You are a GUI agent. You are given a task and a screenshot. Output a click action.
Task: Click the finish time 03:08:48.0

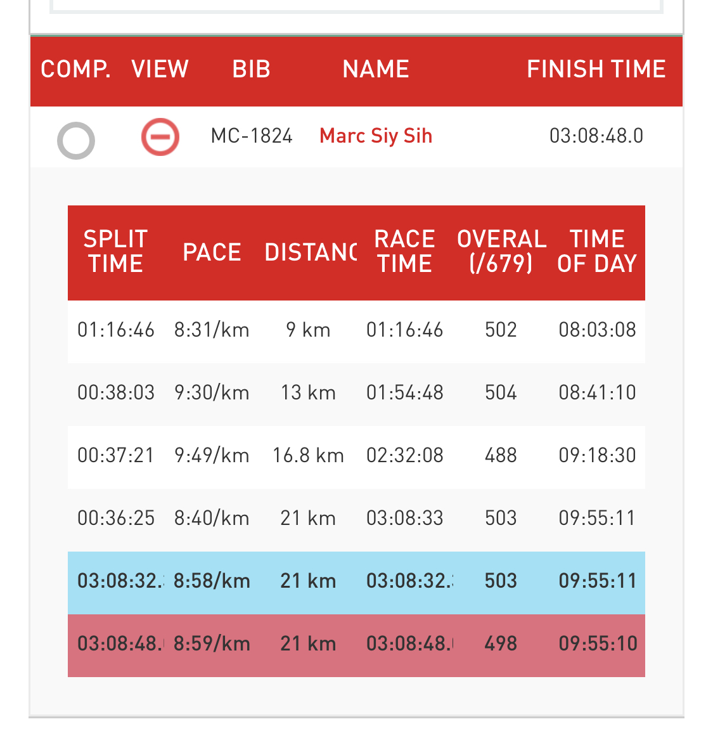(x=596, y=136)
